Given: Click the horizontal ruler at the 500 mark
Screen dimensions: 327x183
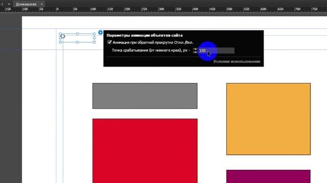Looking at the screenshot, I should click(x=229, y=9).
